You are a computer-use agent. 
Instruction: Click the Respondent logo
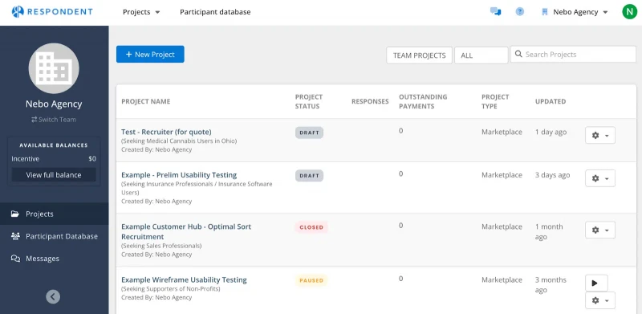52,12
